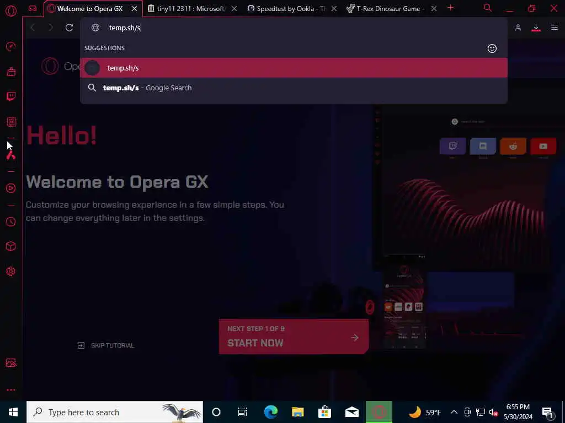Click the Windows taskbar search box

tap(115, 412)
